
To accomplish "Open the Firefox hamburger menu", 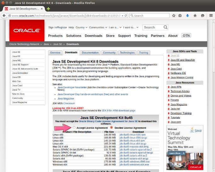I will coord(211,15).
